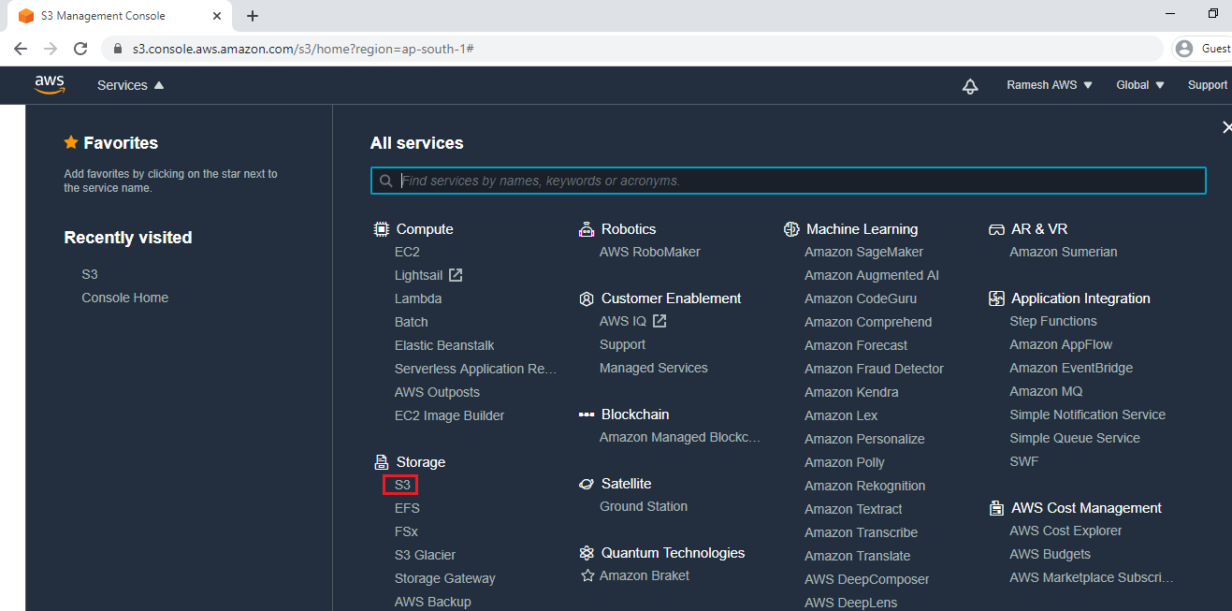1232x611 pixels.
Task: Open Amazon Rekognition
Action: [x=864, y=486]
